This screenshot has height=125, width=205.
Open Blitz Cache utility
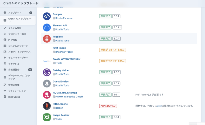(x=14, y=97)
